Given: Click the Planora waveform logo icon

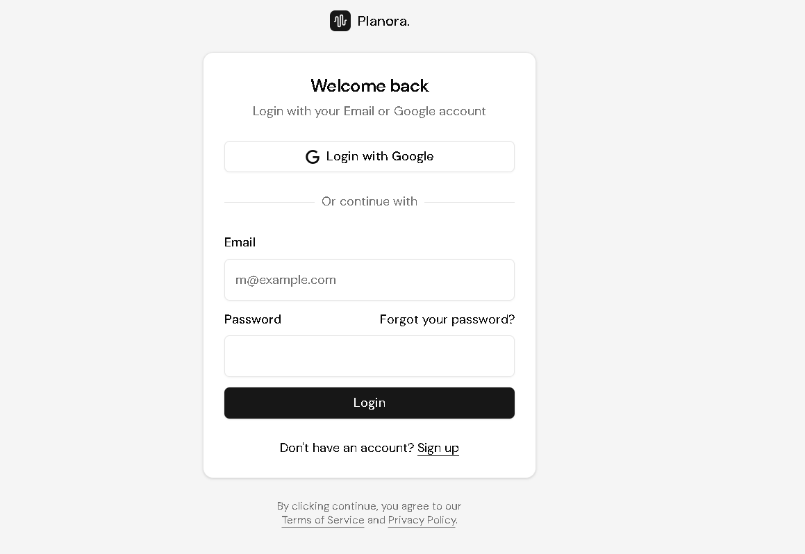Looking at the screenshot, I should 340,21.
